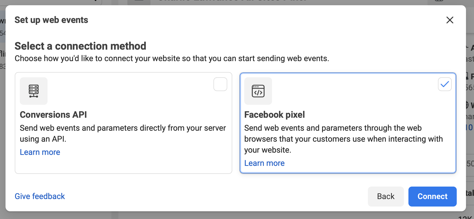
Task: Uncheck the blue checkmark on Facebook pixel
Action: (x=444, y=84)
